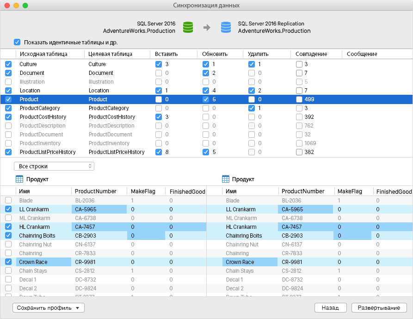Uncheck the Crown Race row checkbox
The height and width of the screenshot is (319, 413).
[8, 262]
